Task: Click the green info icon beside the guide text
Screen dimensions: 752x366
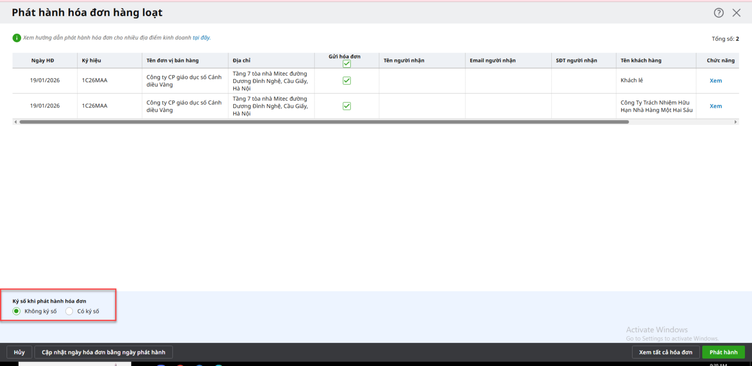Action: pos(16,38)
